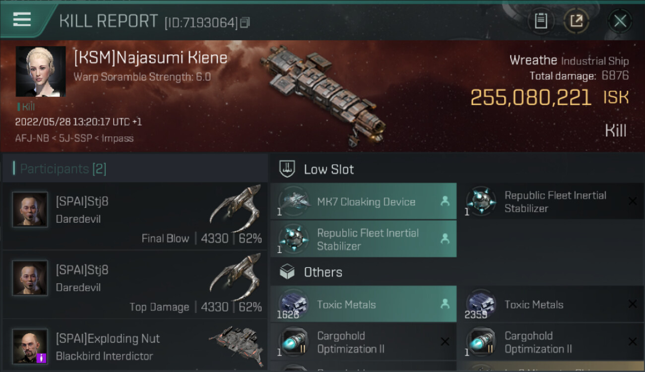Open Stj8 Top Damage participant entry
This screenshot has width=645, height=372.
[x=135, y=285]
